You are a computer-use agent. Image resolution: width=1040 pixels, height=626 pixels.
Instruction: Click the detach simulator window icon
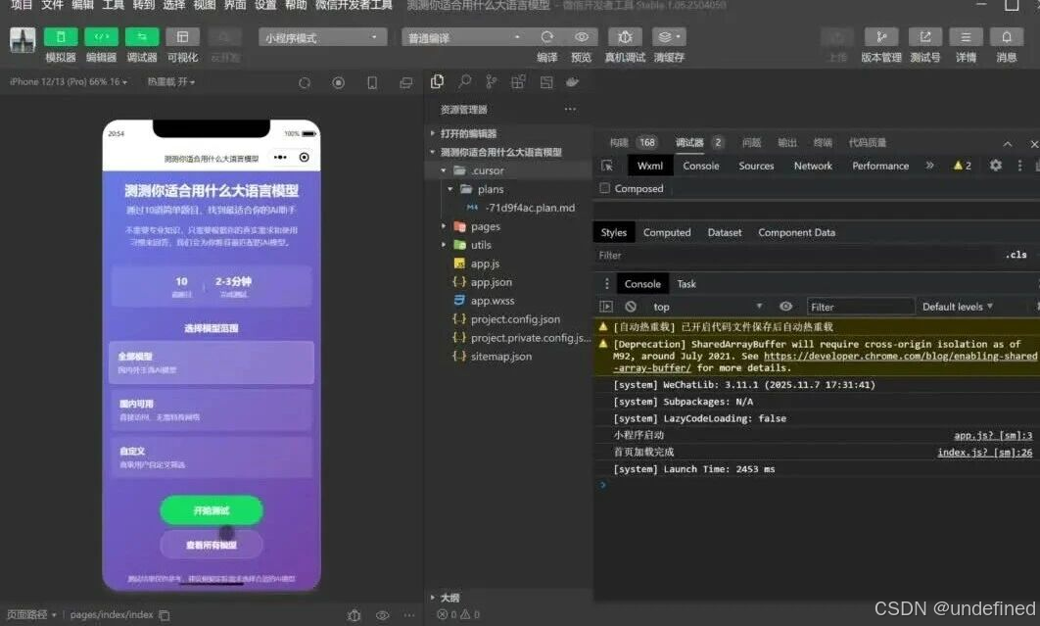[x=406, y=83]
